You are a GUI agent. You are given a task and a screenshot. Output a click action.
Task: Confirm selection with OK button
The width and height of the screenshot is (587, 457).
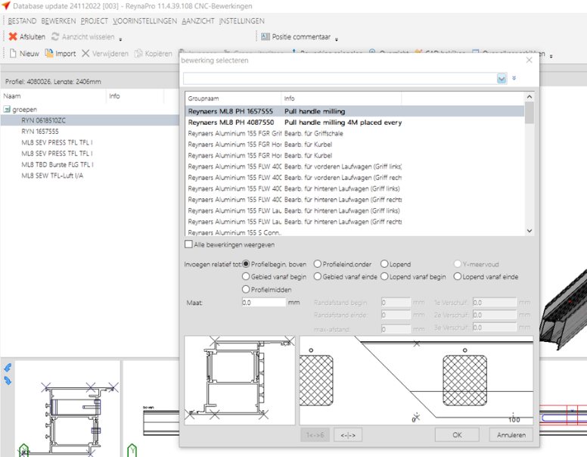tap(457, 434)
